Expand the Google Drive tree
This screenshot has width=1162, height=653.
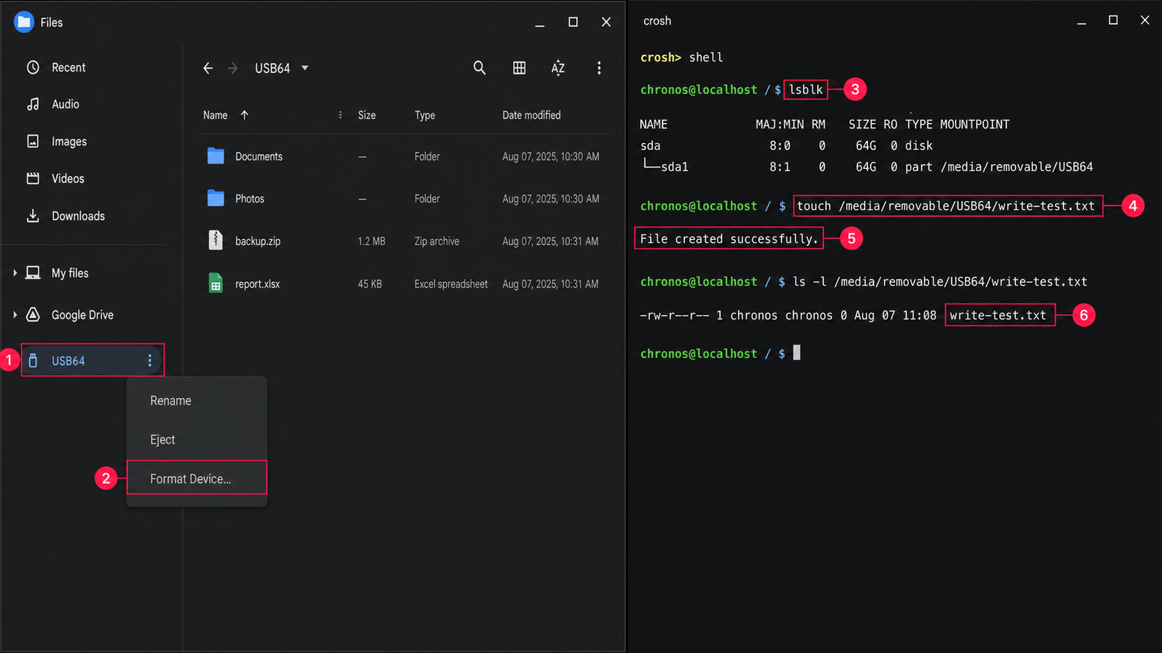(15, 314)
